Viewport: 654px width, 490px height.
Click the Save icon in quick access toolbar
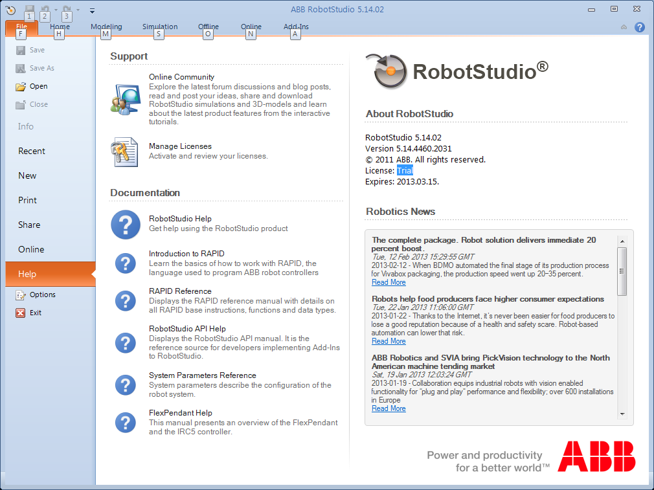click(x=29, y=9)
